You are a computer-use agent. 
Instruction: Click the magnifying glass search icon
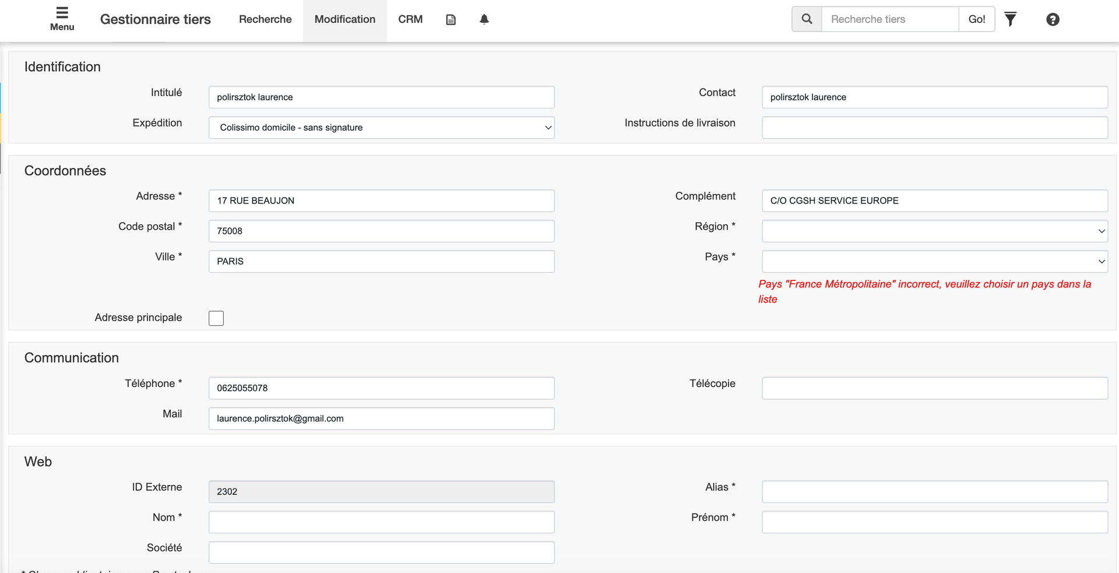click(x=807, y=19)
